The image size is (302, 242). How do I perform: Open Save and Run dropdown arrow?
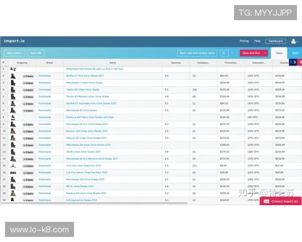pyautogui.click(x=265, y=53)
